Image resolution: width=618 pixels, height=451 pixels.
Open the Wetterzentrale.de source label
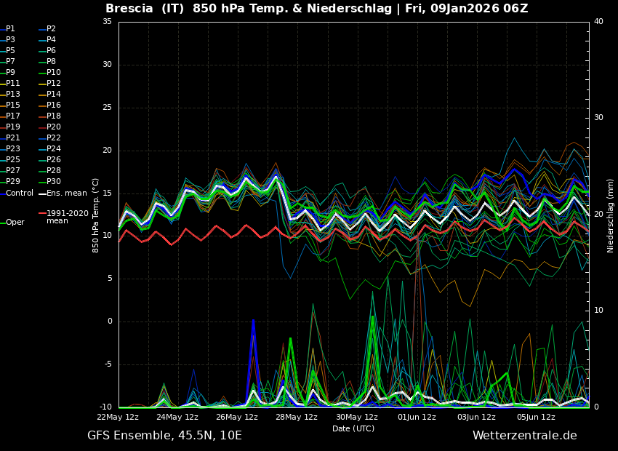tap(525, 436)
